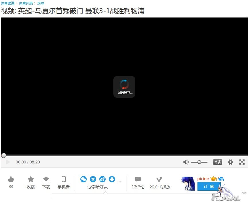Add video to favorites with 收藏 star
248x203 pixels.
coord(31,179)
